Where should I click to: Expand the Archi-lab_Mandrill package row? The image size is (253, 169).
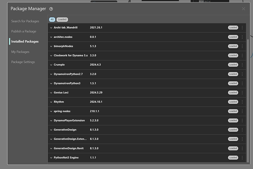(51, 28)
